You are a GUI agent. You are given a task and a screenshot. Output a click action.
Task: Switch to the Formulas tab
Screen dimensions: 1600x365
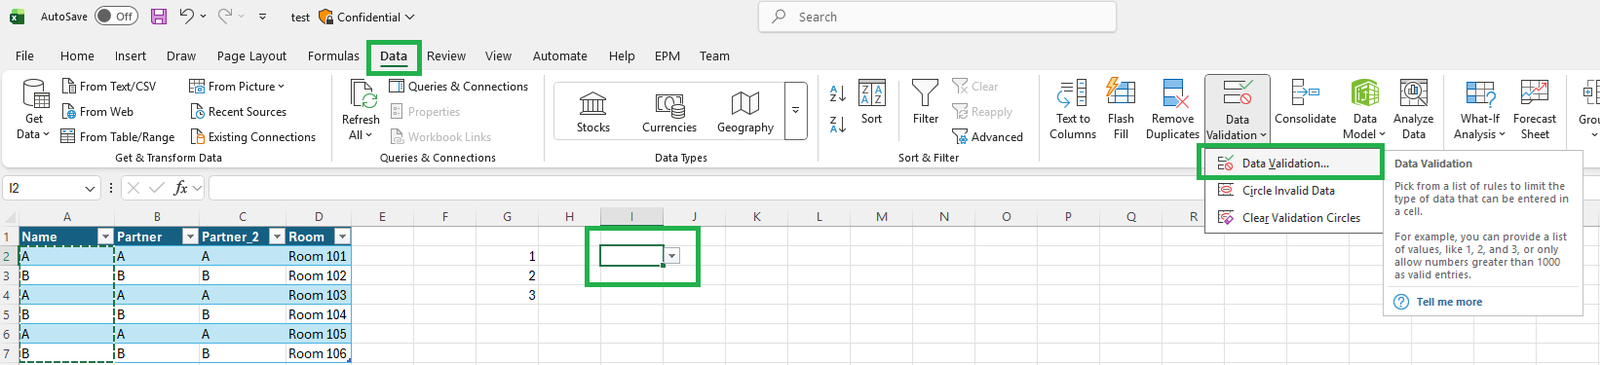333,55
